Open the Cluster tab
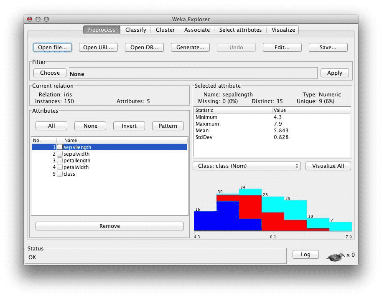Viewport: 382px width, 298px height. 165,30
